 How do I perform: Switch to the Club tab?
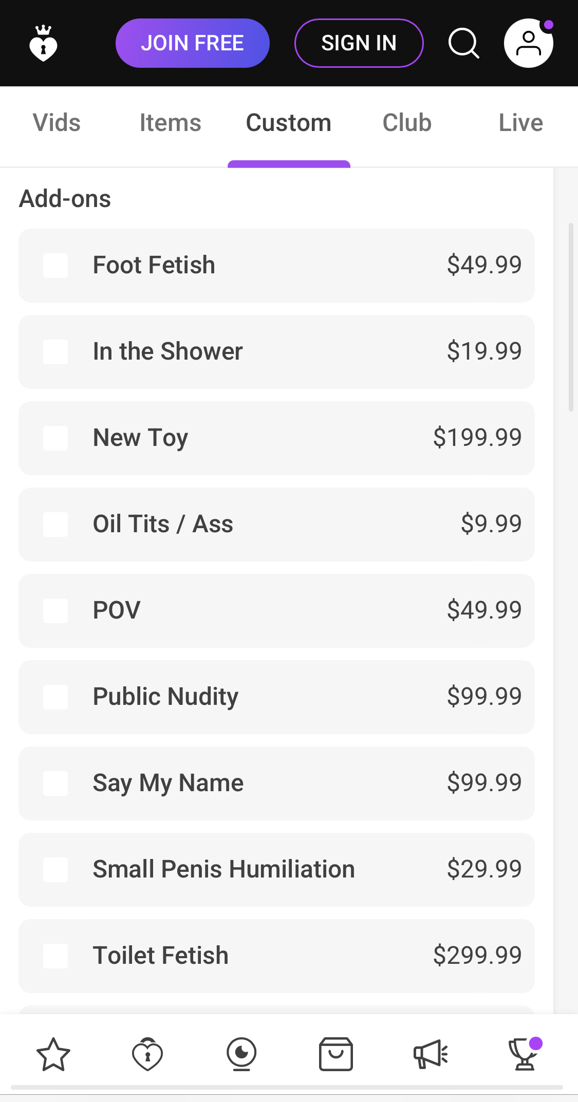click(x=407, y=123)
